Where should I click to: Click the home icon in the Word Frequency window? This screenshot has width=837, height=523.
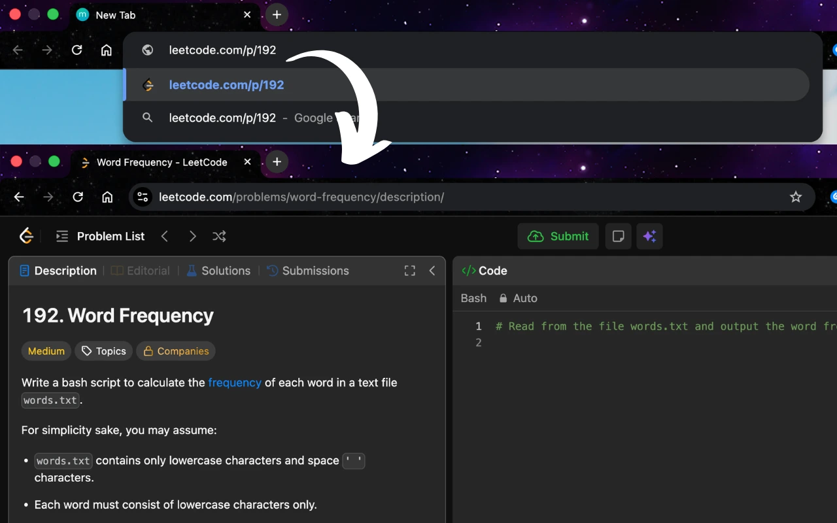[x=107, y=197]
